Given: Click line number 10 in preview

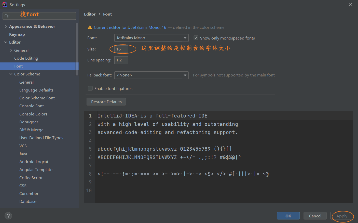Looking at the screenshot, I should [89, 190].
